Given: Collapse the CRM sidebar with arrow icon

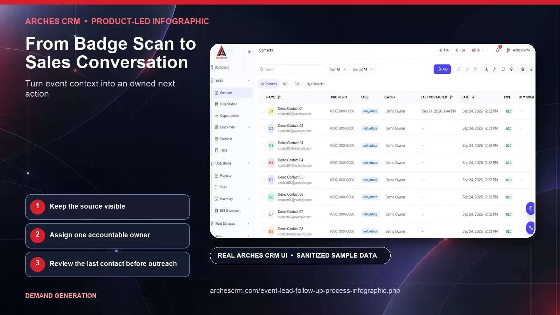Looking at the screenshot, I should click(250, 52).
